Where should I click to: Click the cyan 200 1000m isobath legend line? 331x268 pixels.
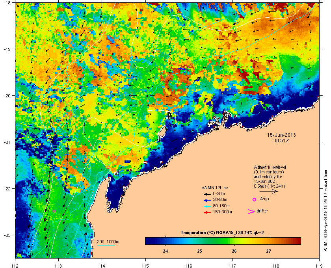(106, 246)
